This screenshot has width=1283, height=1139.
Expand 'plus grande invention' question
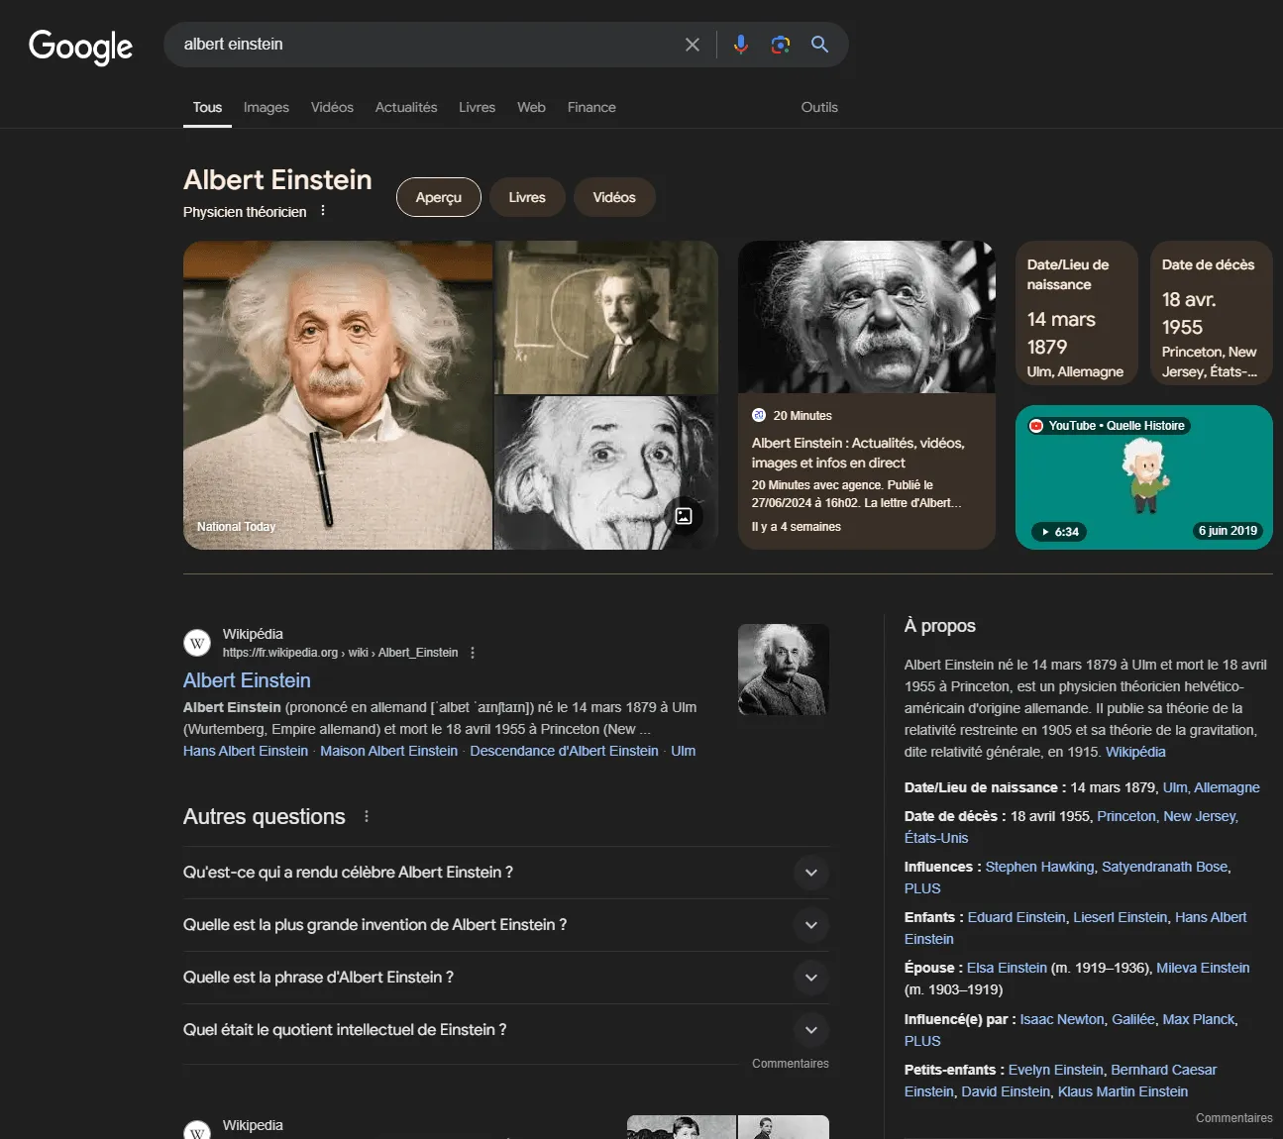(x=506, y=925)
